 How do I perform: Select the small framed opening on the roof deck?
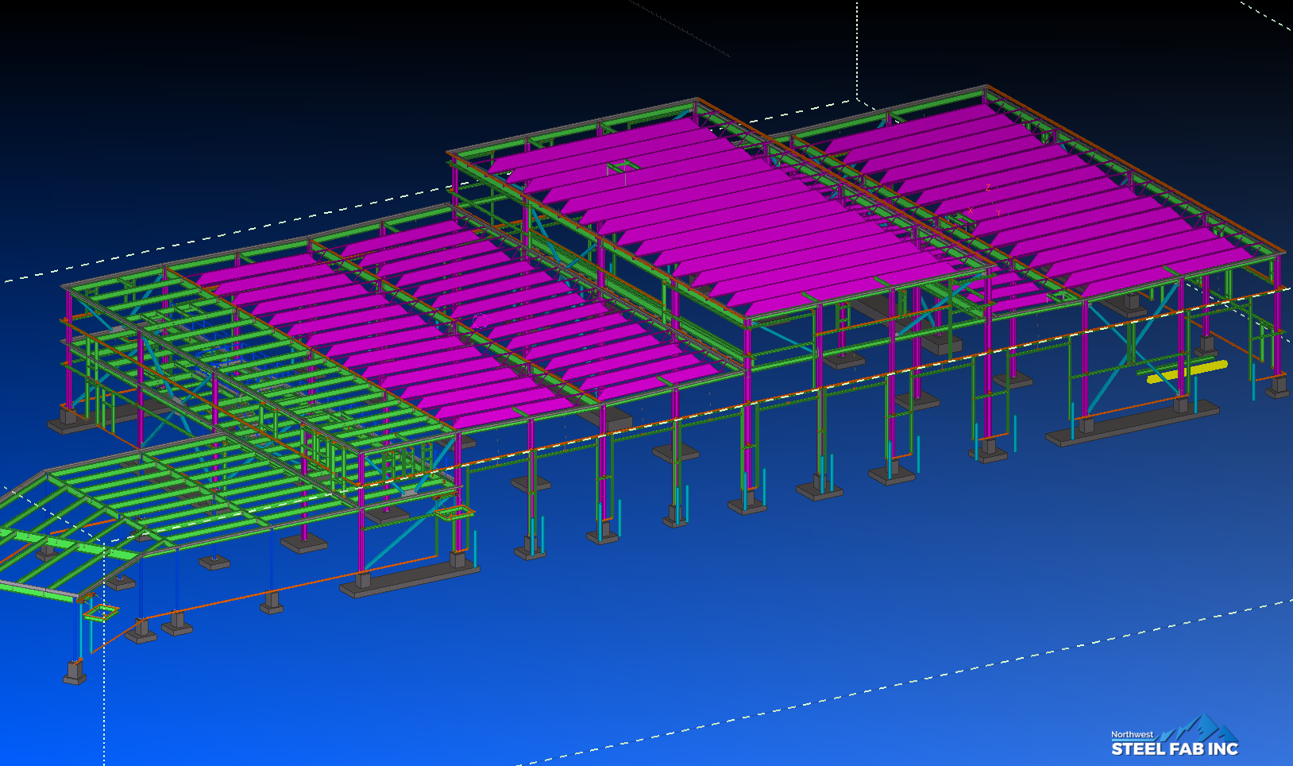point(622,166)
